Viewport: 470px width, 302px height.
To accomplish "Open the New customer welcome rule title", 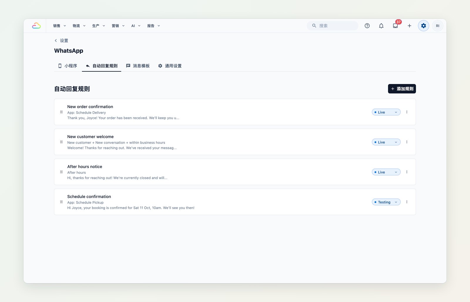I will coord(90,137).
